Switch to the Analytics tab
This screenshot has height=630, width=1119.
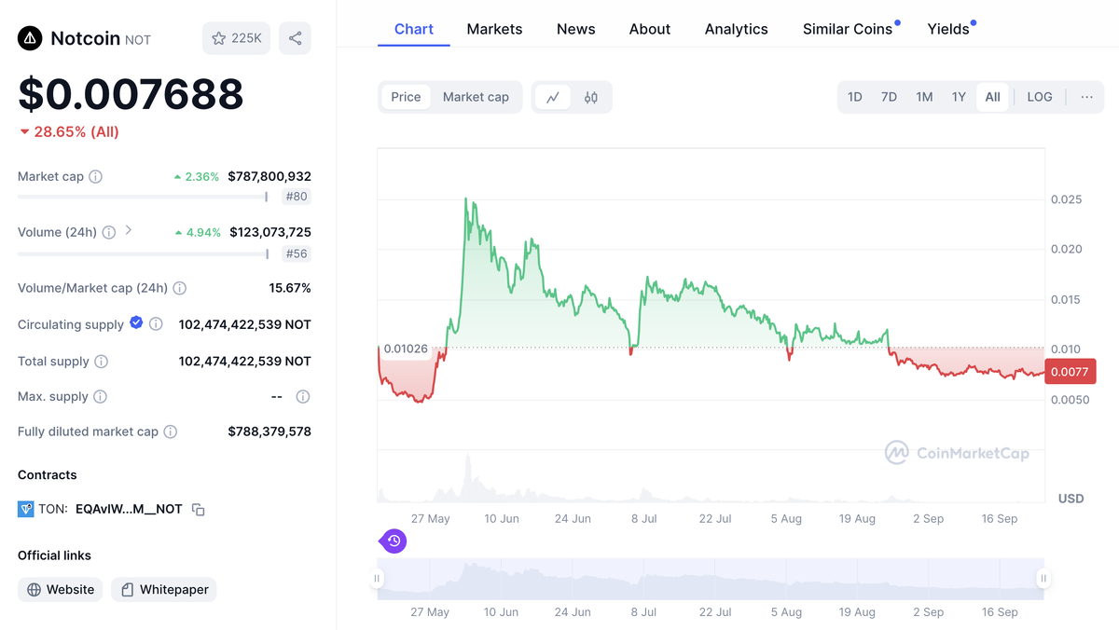click(x=736, y=29)
